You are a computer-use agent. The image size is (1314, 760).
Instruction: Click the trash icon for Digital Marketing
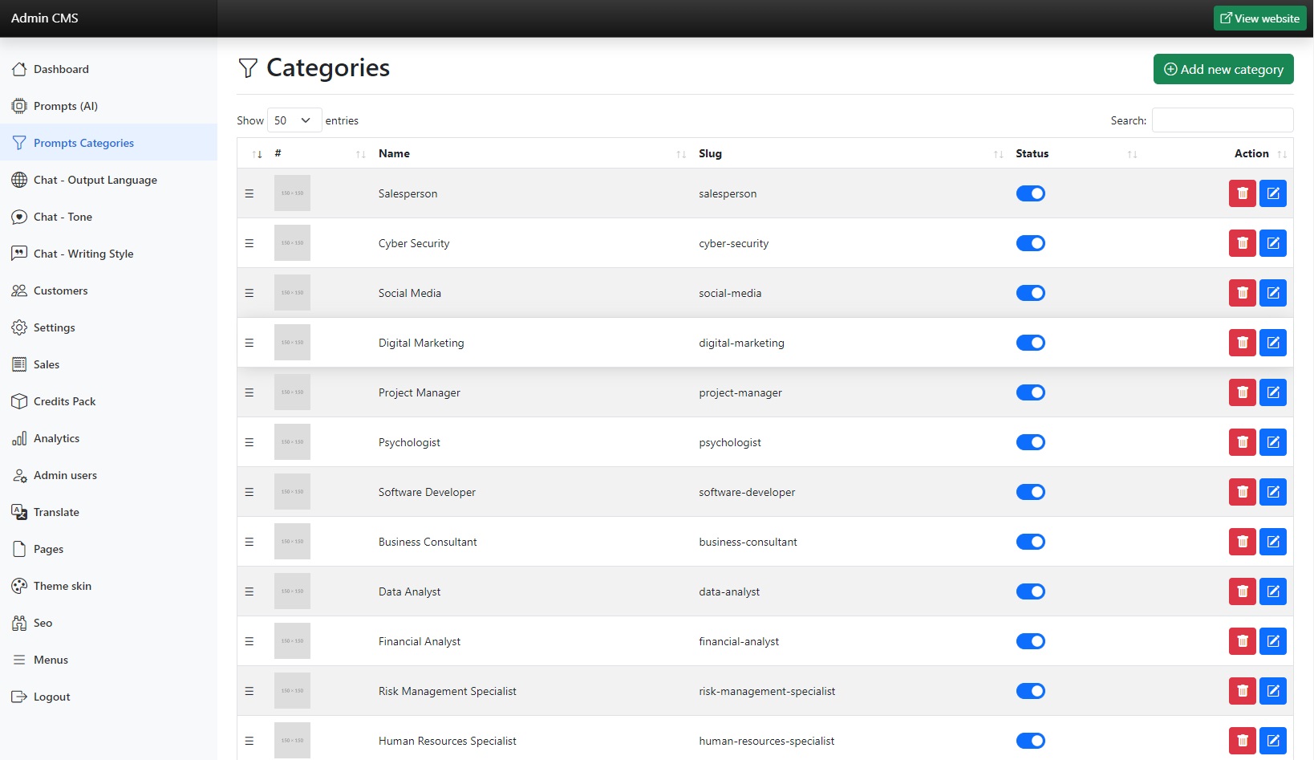click(x=1242, y=343)
